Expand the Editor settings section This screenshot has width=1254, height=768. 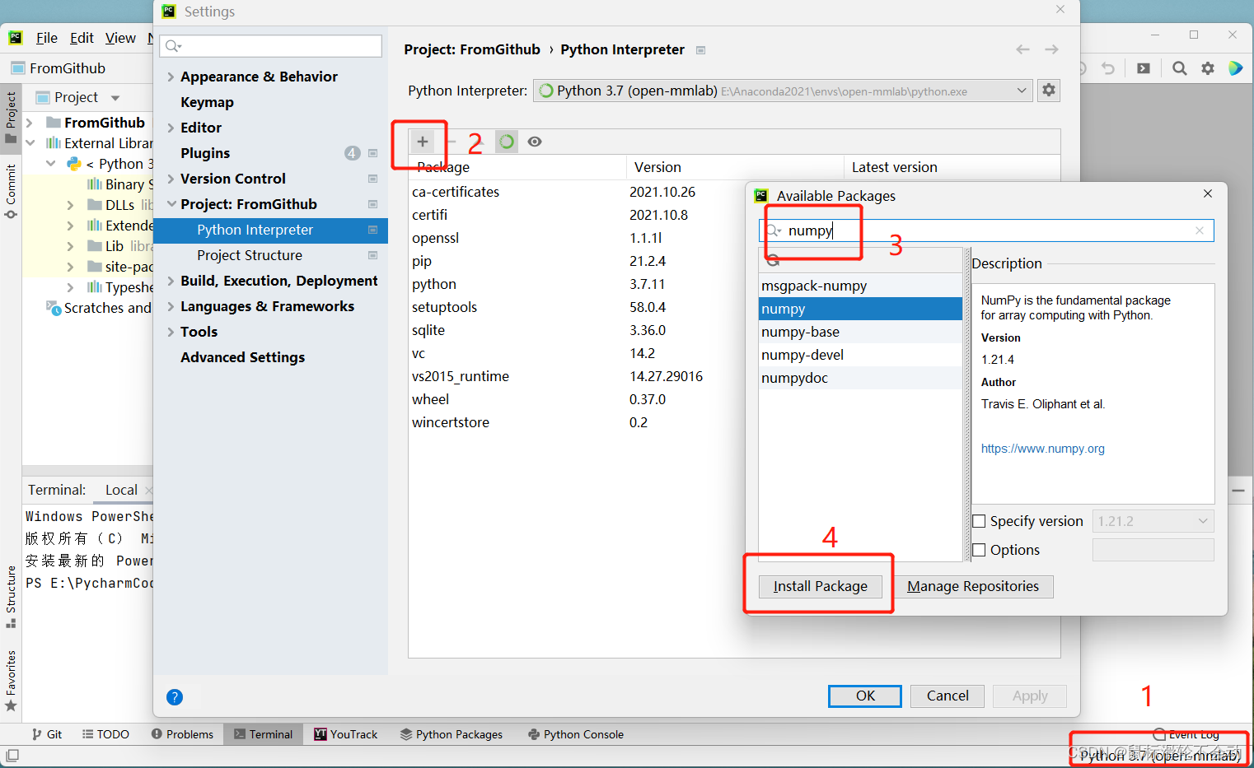[x=171, y=128]
